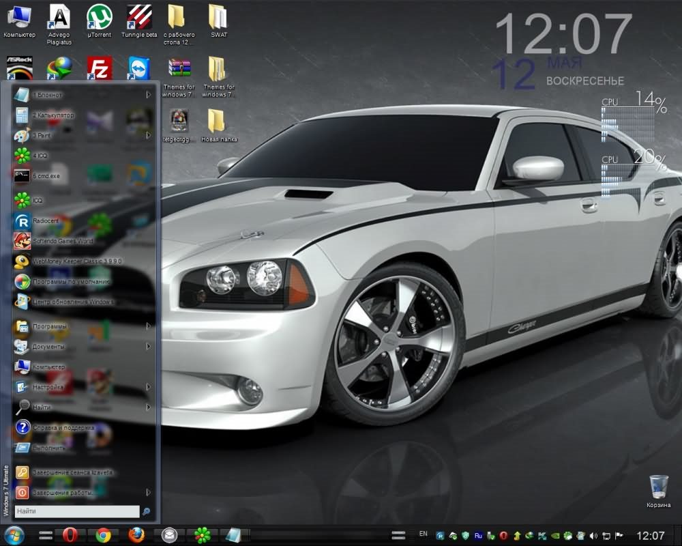The height and width of the screenshot is (546, 682).
Task: Expand the Завершение работы options arrow
Action: pos(148,492)
